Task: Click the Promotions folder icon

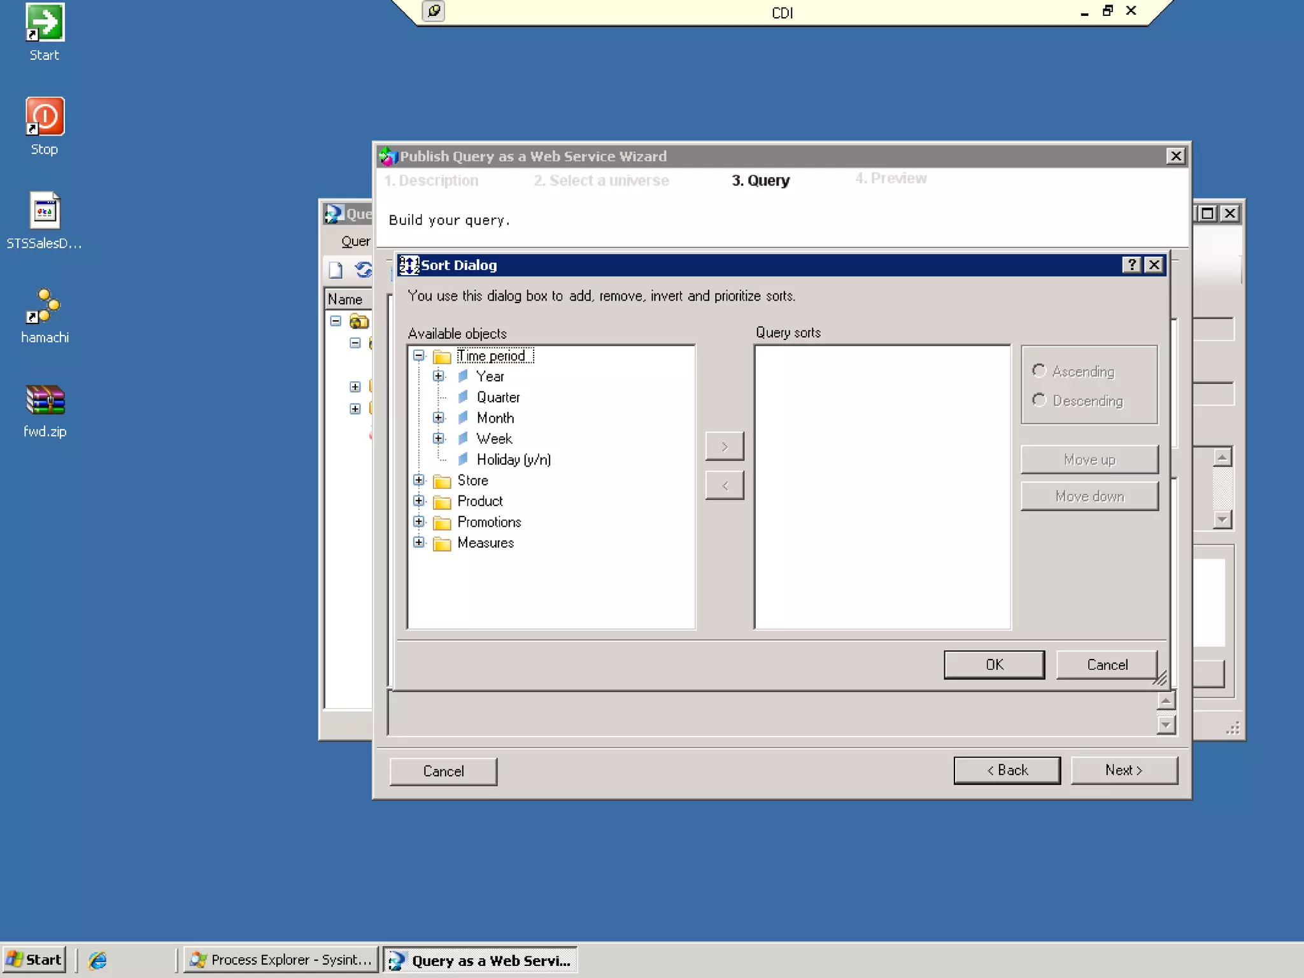Action: point(442,523)
